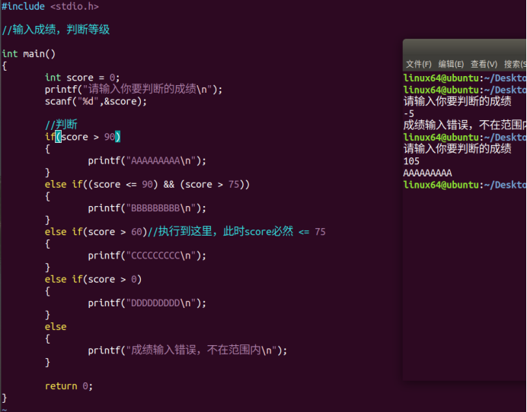Click terminal output value 105

(411, 161)
